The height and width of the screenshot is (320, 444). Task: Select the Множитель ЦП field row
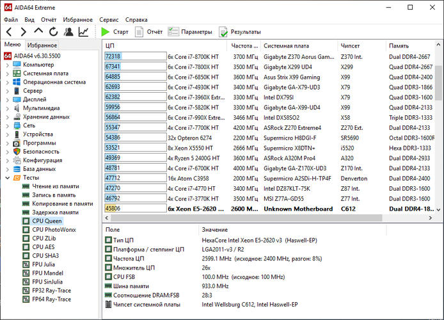[158, 268]
